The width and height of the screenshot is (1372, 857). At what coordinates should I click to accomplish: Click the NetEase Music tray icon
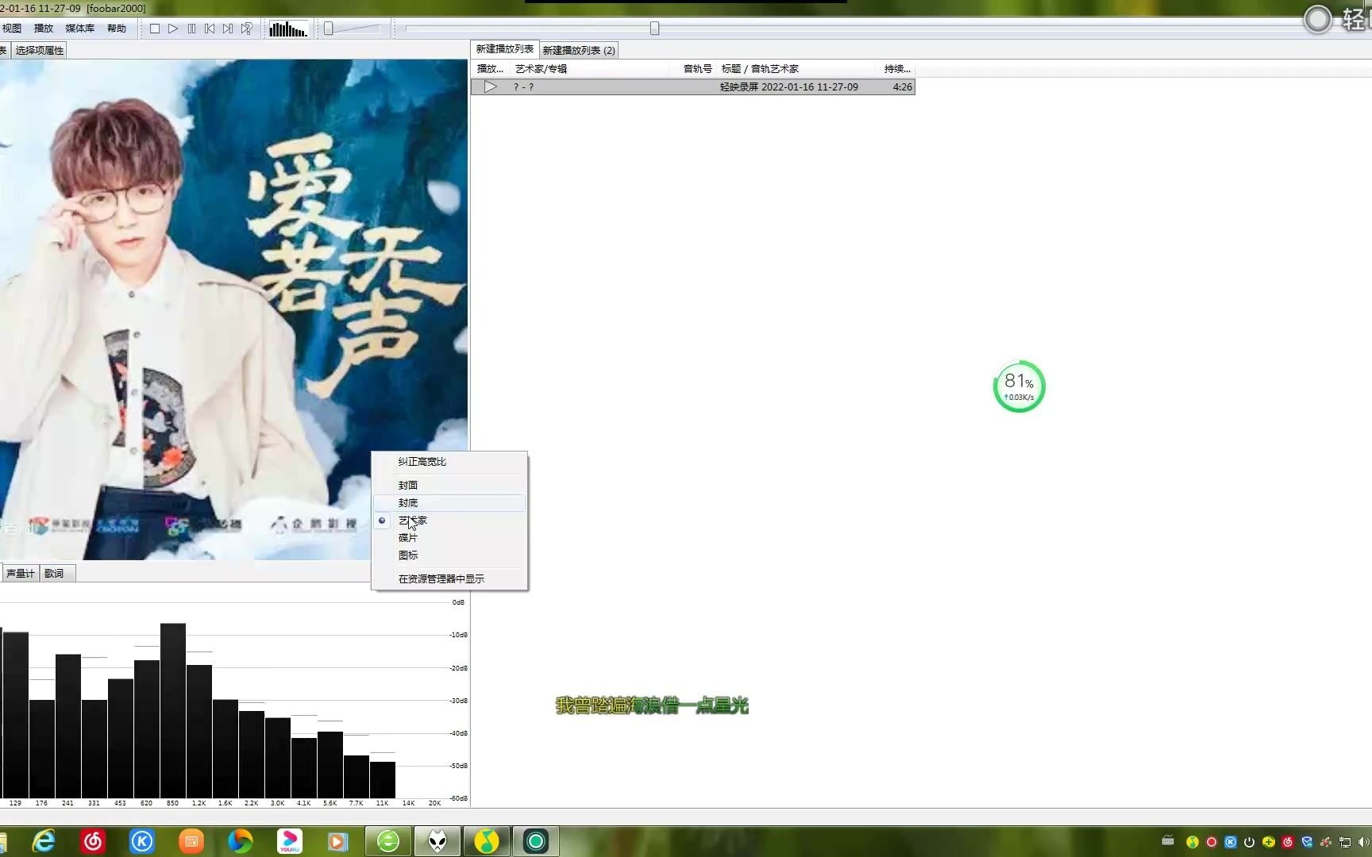pyautogui.click(x=1287, y=842)
